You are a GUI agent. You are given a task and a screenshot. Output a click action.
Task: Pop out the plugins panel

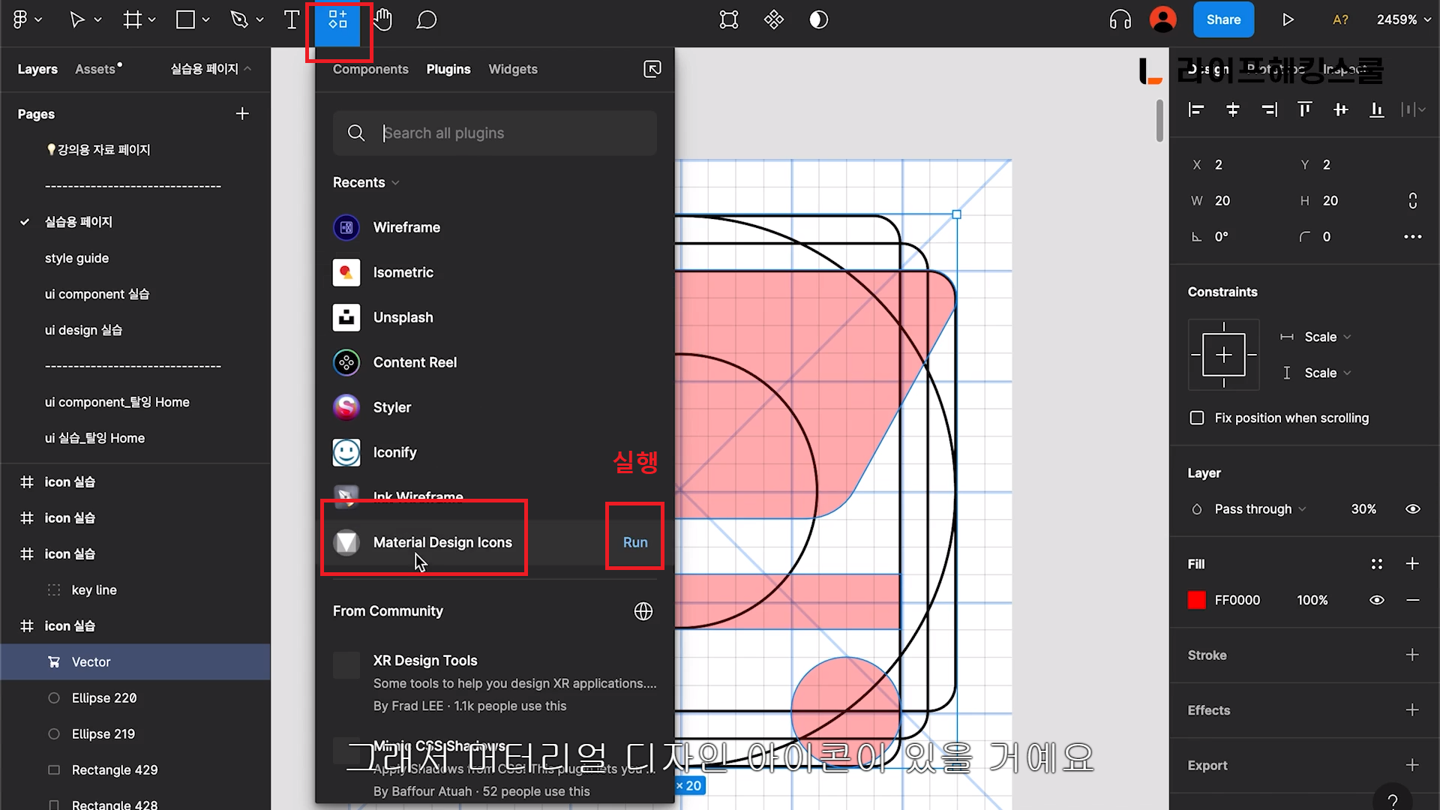[652, 69]
